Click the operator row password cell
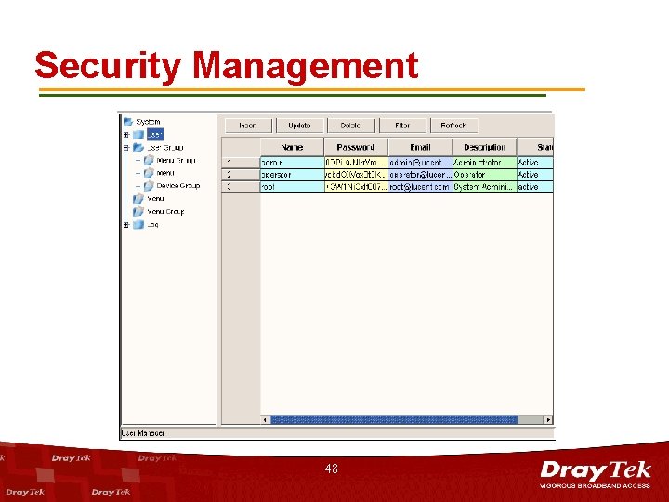Viewport: 669px width, 502px height. point(356,175)
